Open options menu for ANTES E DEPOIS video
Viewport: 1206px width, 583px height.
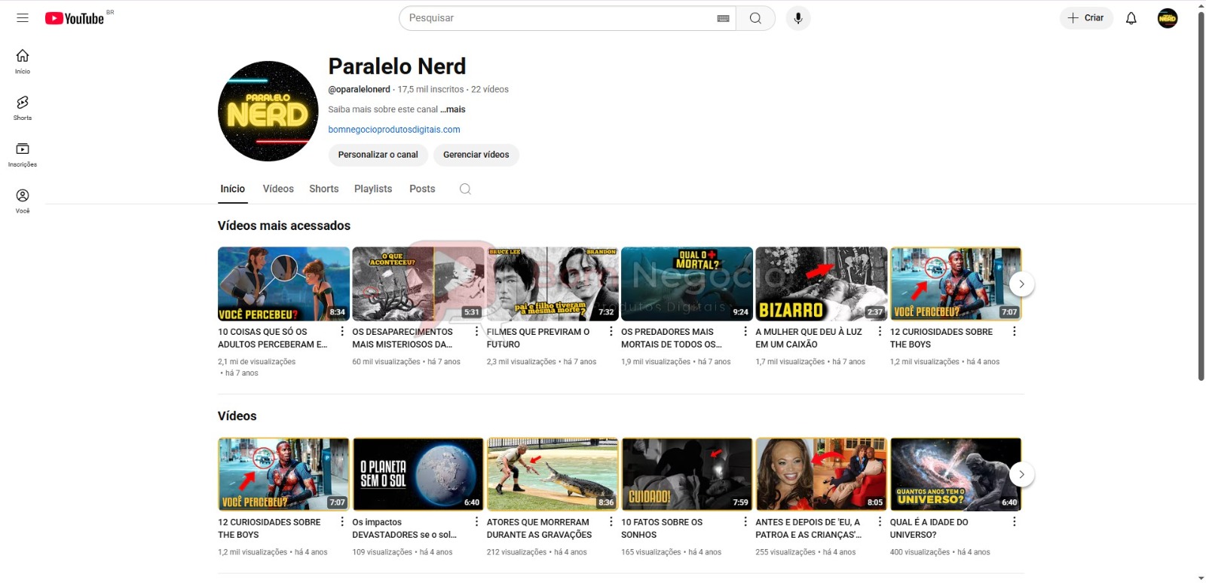tap(880, 521)
